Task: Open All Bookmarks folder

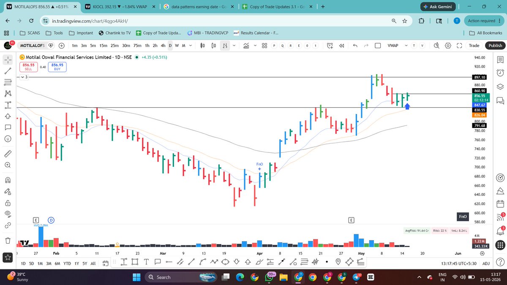Action: click(486, 33)
